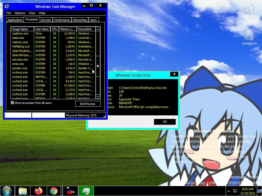Screen dimensions: 262x196
Task: Select the MsMpEng.exe process
Action: [53, 46]
